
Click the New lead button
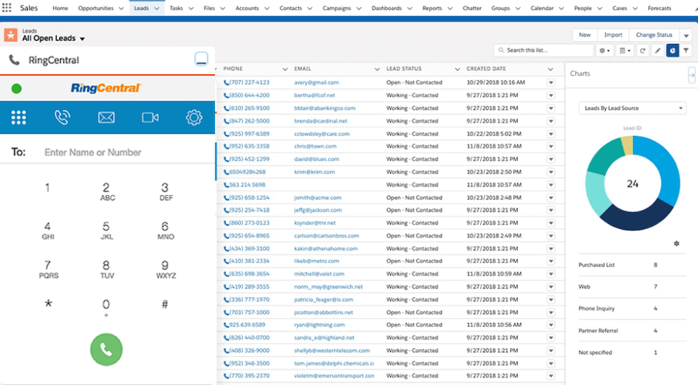pos(584,35)
